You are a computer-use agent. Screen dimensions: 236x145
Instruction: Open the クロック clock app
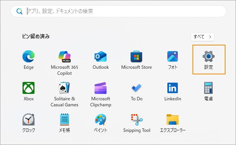(x=29, y=123)
